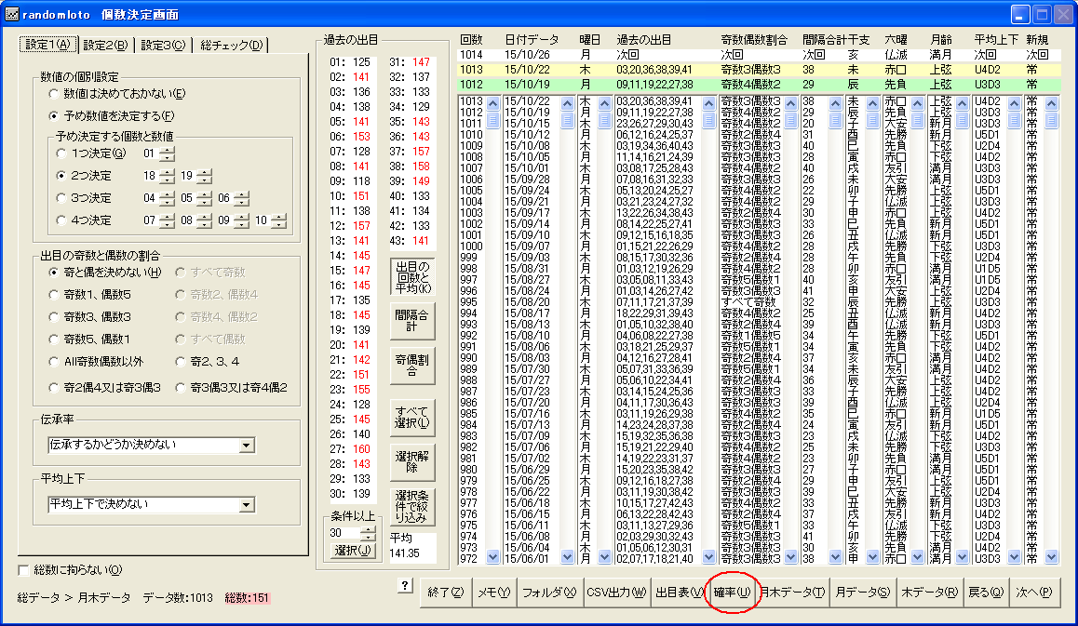Click scroll up arrow of 日付データ list
Viewport: 1078px width, 626px height.
pos(567,103)
